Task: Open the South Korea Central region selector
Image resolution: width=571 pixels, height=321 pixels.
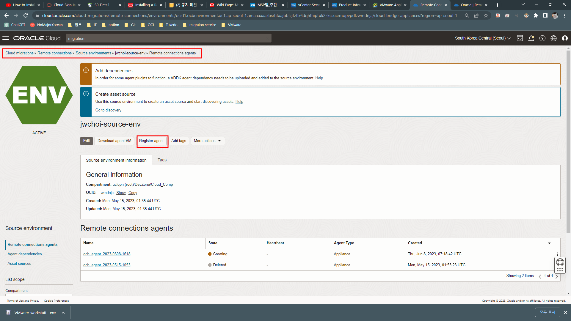Action: click(482, 38)
